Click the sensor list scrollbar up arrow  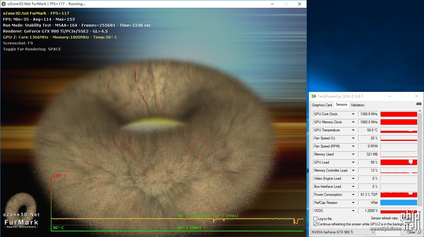[x=420, y=111]
